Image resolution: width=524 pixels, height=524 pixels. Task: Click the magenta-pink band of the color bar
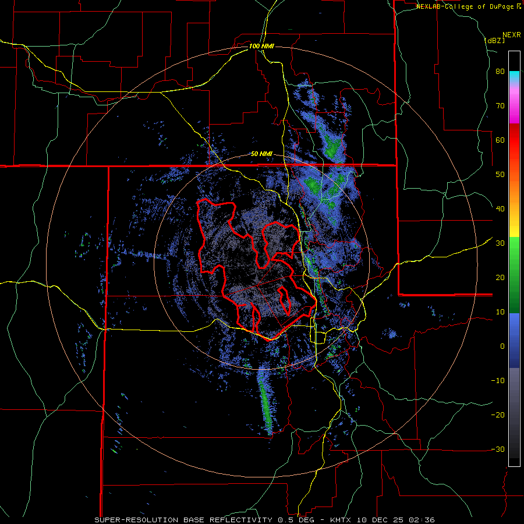tap(514, 102)
